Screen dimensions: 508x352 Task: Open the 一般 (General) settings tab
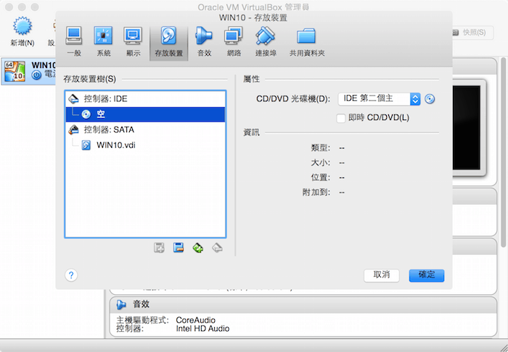tap(74, 42)
